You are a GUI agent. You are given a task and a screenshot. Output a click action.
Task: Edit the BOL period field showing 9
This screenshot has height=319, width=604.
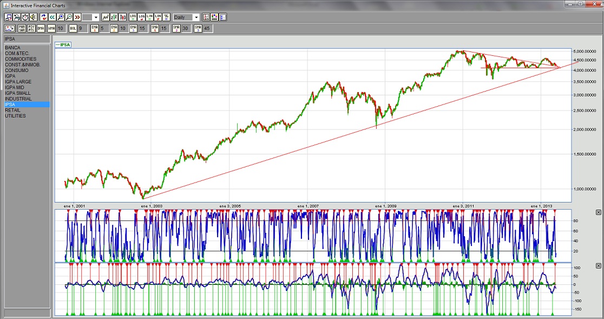83,29
